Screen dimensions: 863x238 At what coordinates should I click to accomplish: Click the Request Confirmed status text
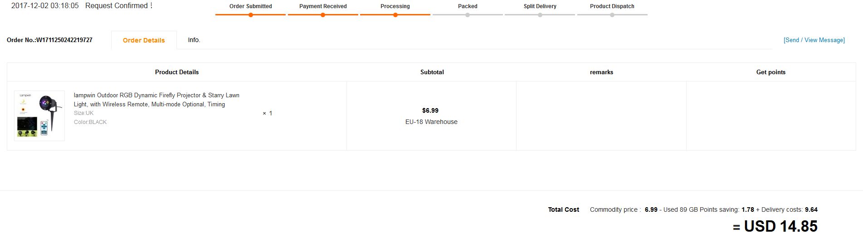(118, 6)
